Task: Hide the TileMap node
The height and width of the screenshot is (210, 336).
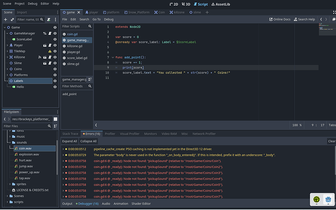Action: click(x=55, y=51)
